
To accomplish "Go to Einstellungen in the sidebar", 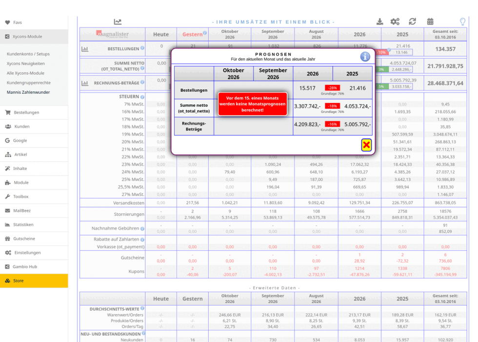I will click(34, 253).
